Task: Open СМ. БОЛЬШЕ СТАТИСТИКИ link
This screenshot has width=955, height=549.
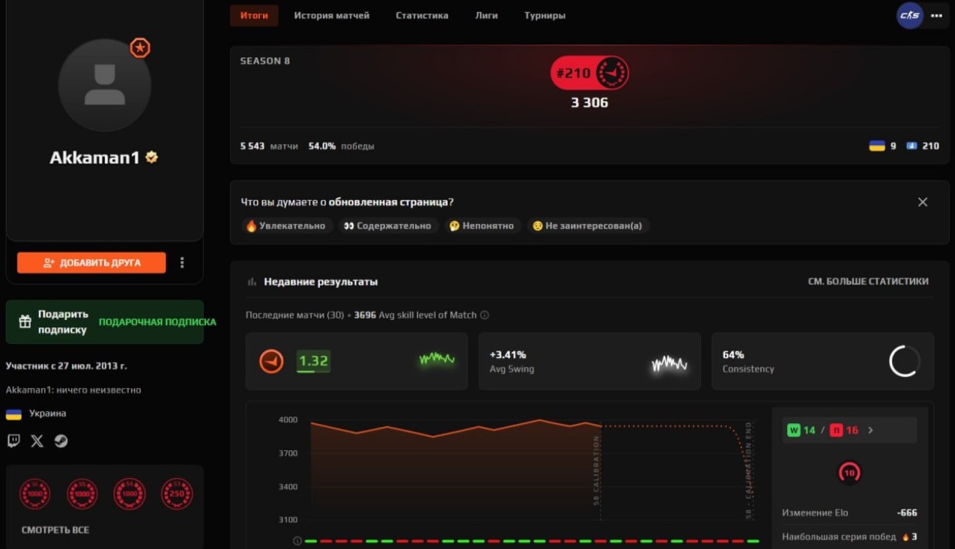Action: pyautogui.click(x=868, y=281)
